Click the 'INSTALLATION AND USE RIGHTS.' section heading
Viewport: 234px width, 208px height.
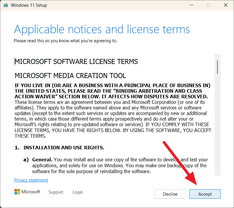pyautogui.click(x=64, y=148)
